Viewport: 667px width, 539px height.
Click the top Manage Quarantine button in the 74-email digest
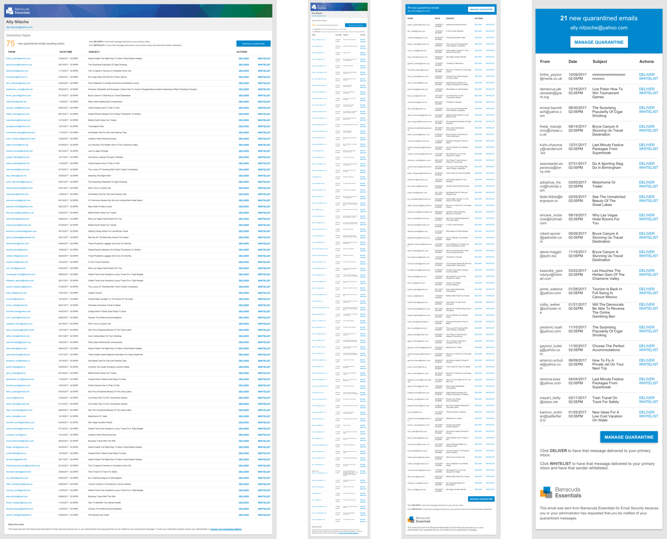[x=481, y=9]
